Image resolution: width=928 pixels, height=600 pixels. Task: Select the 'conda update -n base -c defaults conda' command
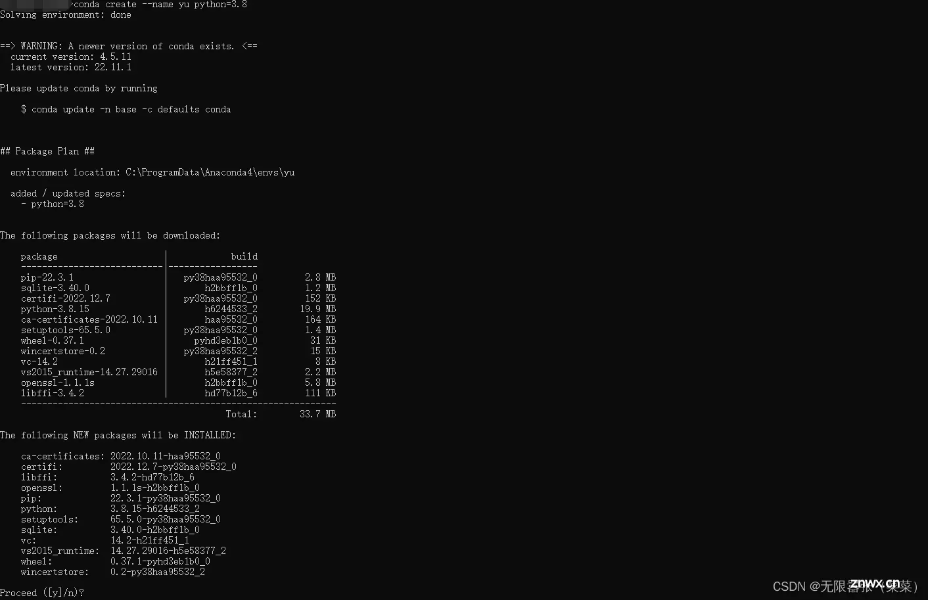(x=131, y=109)
